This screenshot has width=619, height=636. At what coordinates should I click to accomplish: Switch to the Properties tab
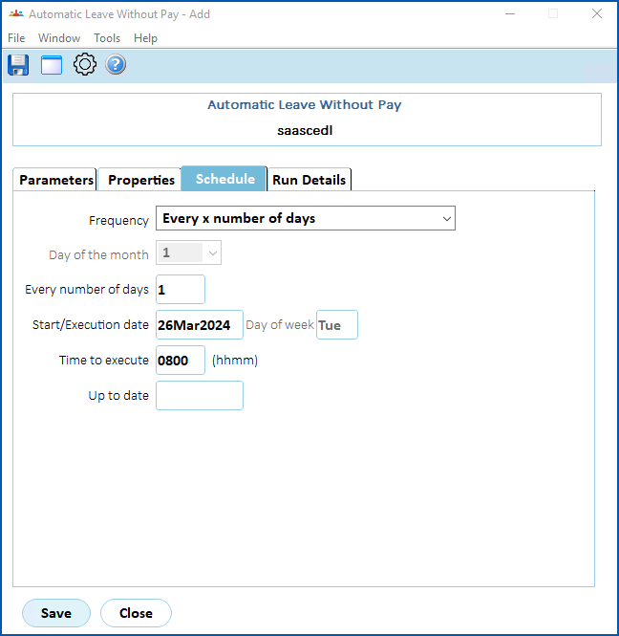(x=140, y=179)
